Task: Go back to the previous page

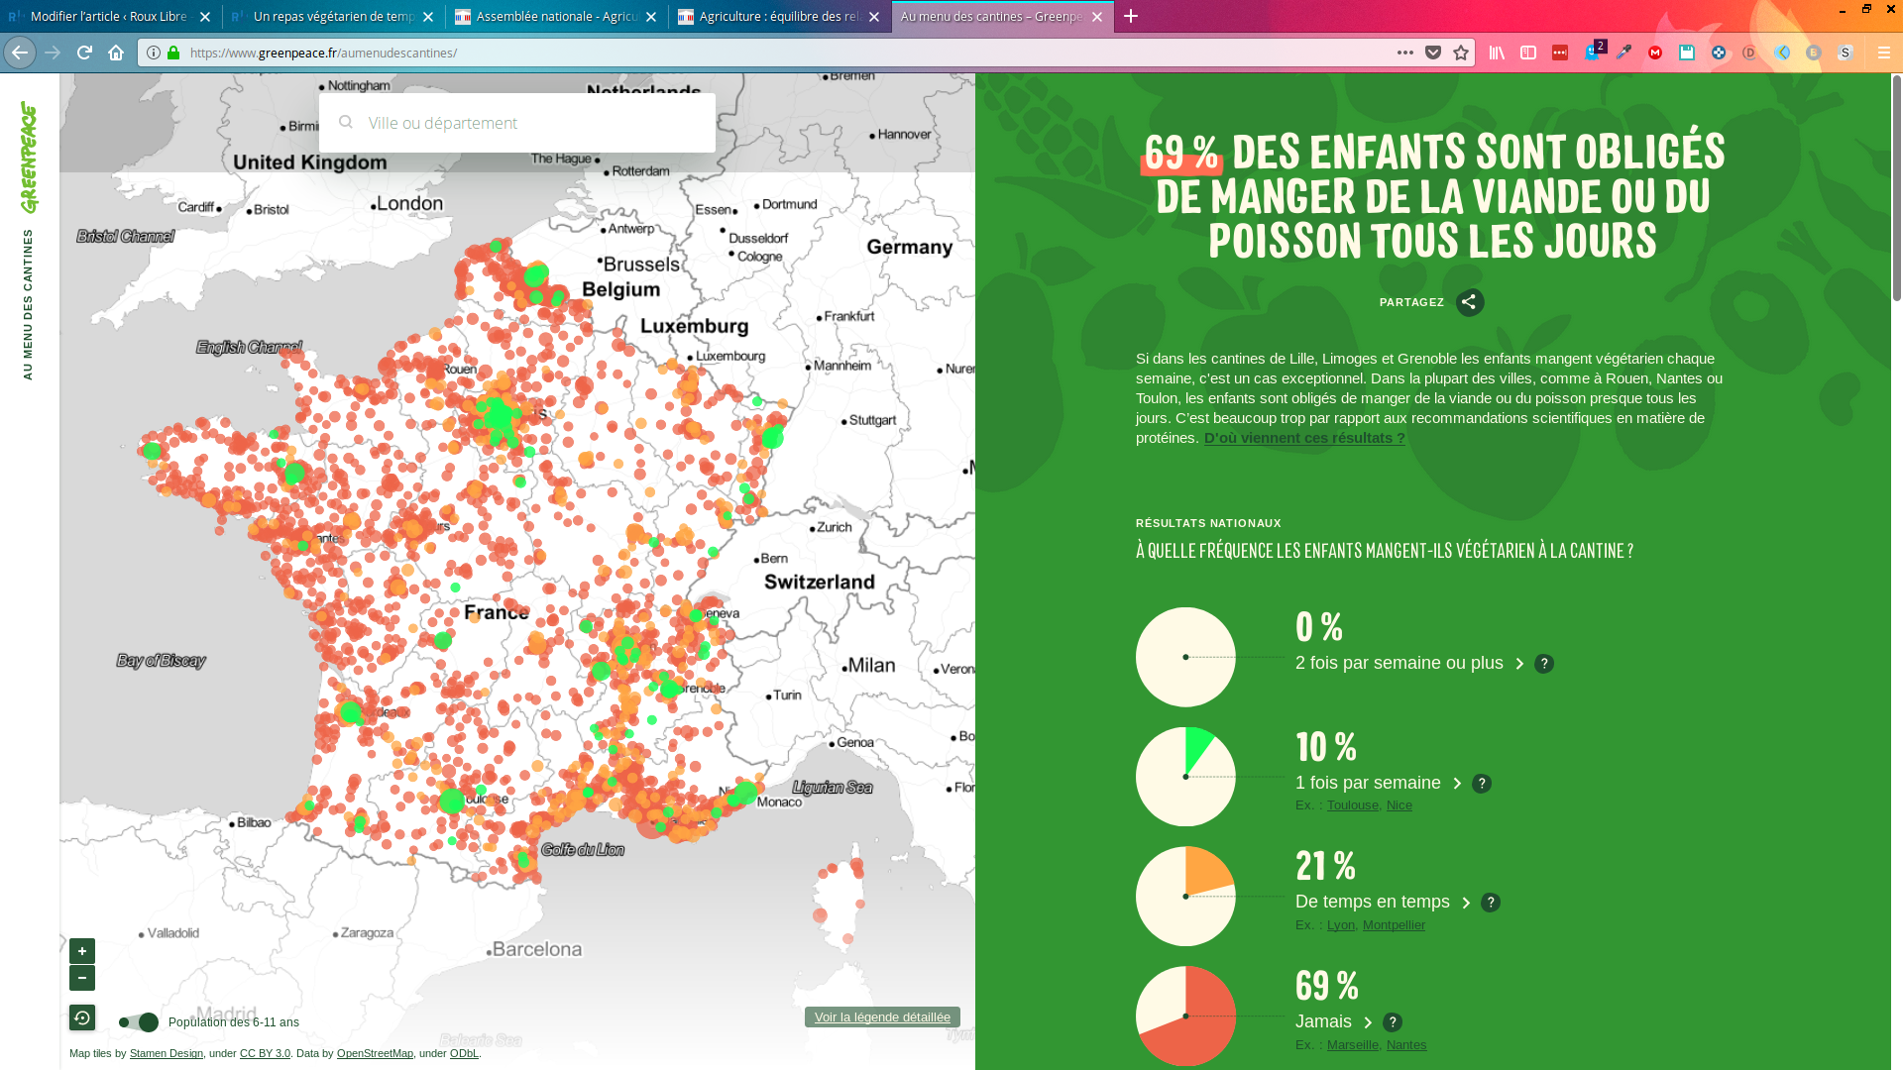Action: 20,53
